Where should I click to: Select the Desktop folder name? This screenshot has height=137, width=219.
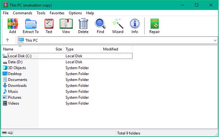[15, 74]
